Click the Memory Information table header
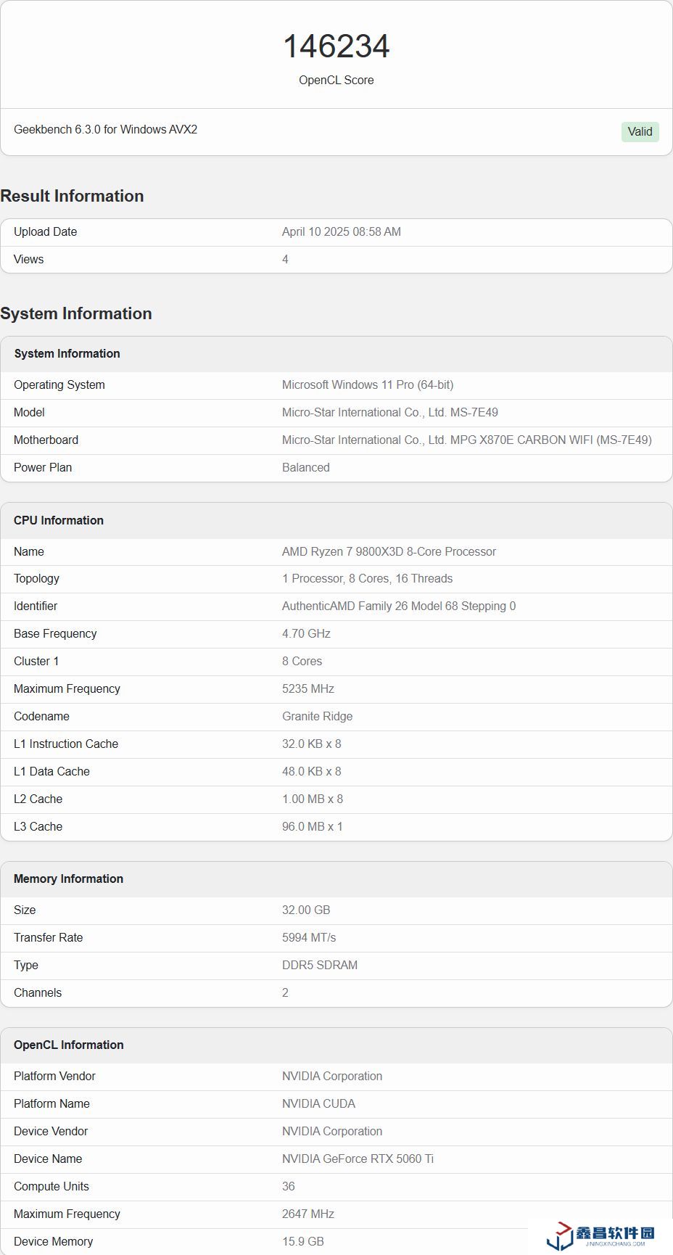 [x=68, y=879]
